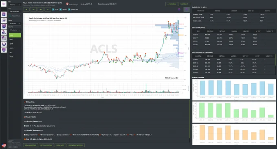Click the scan date text in the header
277x149 pixels.
[x=107, y=4]
